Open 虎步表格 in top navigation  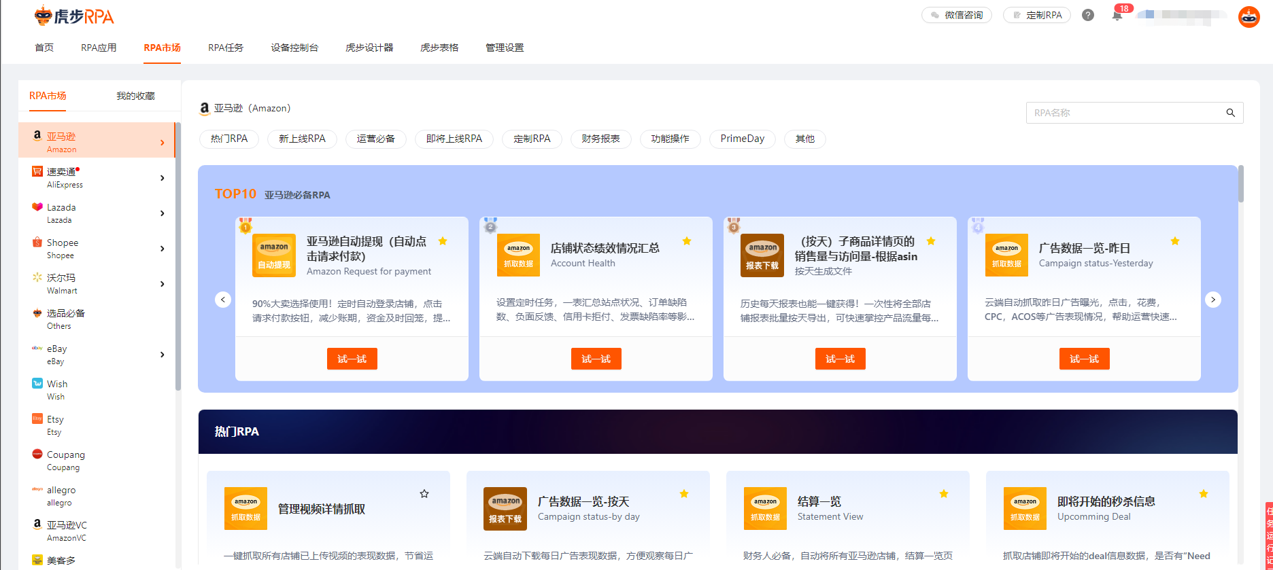tap(439, 48)
